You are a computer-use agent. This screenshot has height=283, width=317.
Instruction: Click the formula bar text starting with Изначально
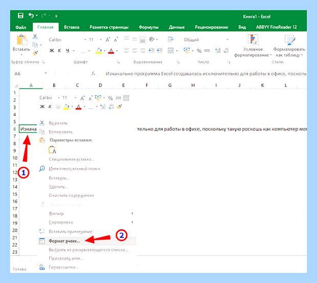206,74
